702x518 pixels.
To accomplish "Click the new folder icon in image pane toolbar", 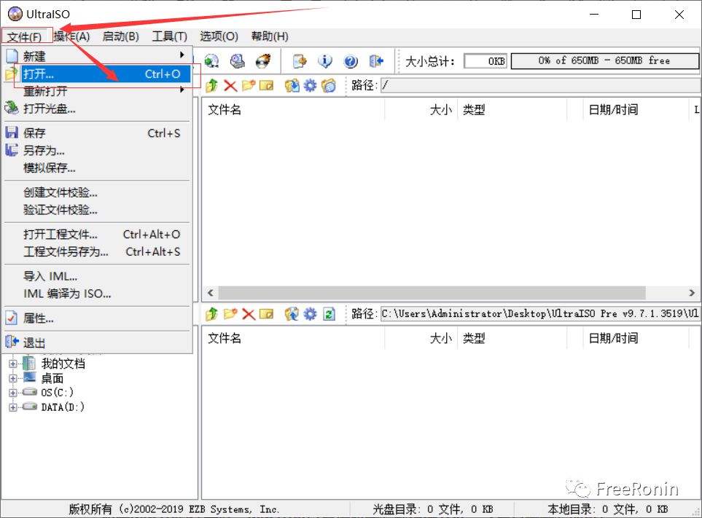I will click(x=249, y=85).
